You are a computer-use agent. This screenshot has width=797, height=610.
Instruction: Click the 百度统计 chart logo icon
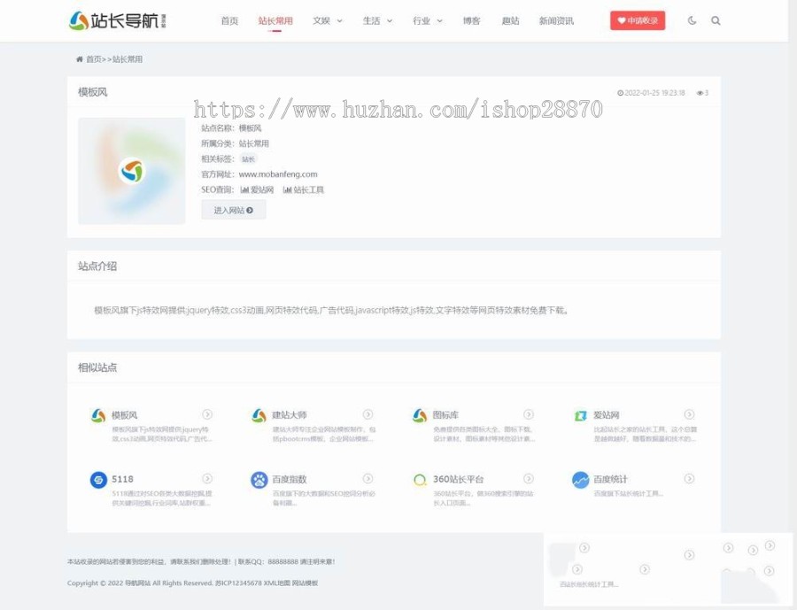[580, 479]
